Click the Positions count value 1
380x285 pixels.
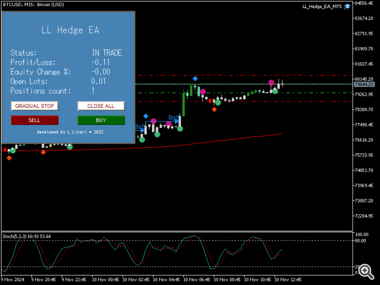click(93, 91)
